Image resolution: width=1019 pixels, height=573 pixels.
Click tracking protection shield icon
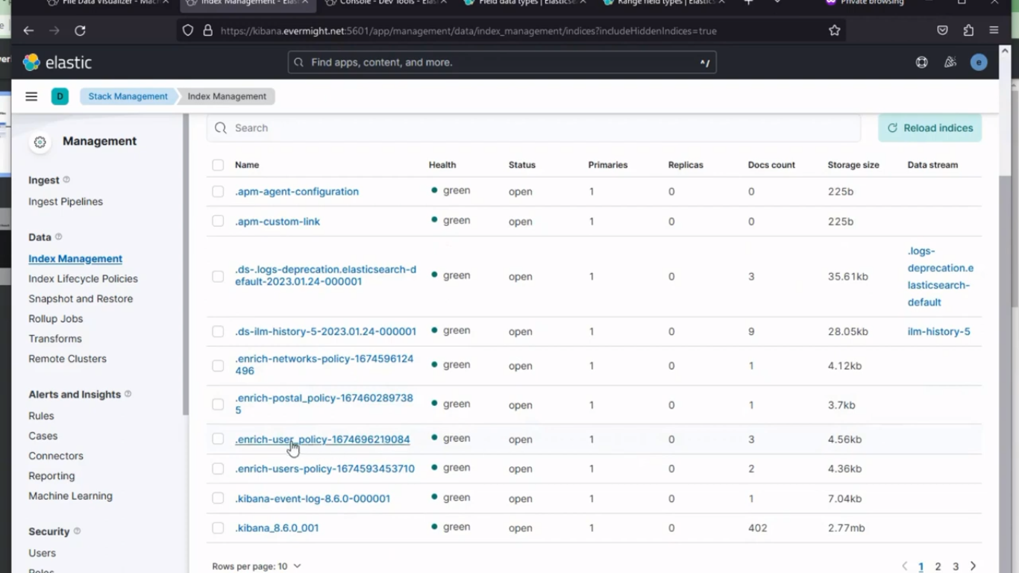coord(188,31)
